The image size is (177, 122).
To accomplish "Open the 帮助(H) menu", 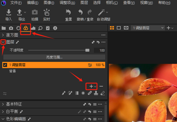I will [164, 3].
